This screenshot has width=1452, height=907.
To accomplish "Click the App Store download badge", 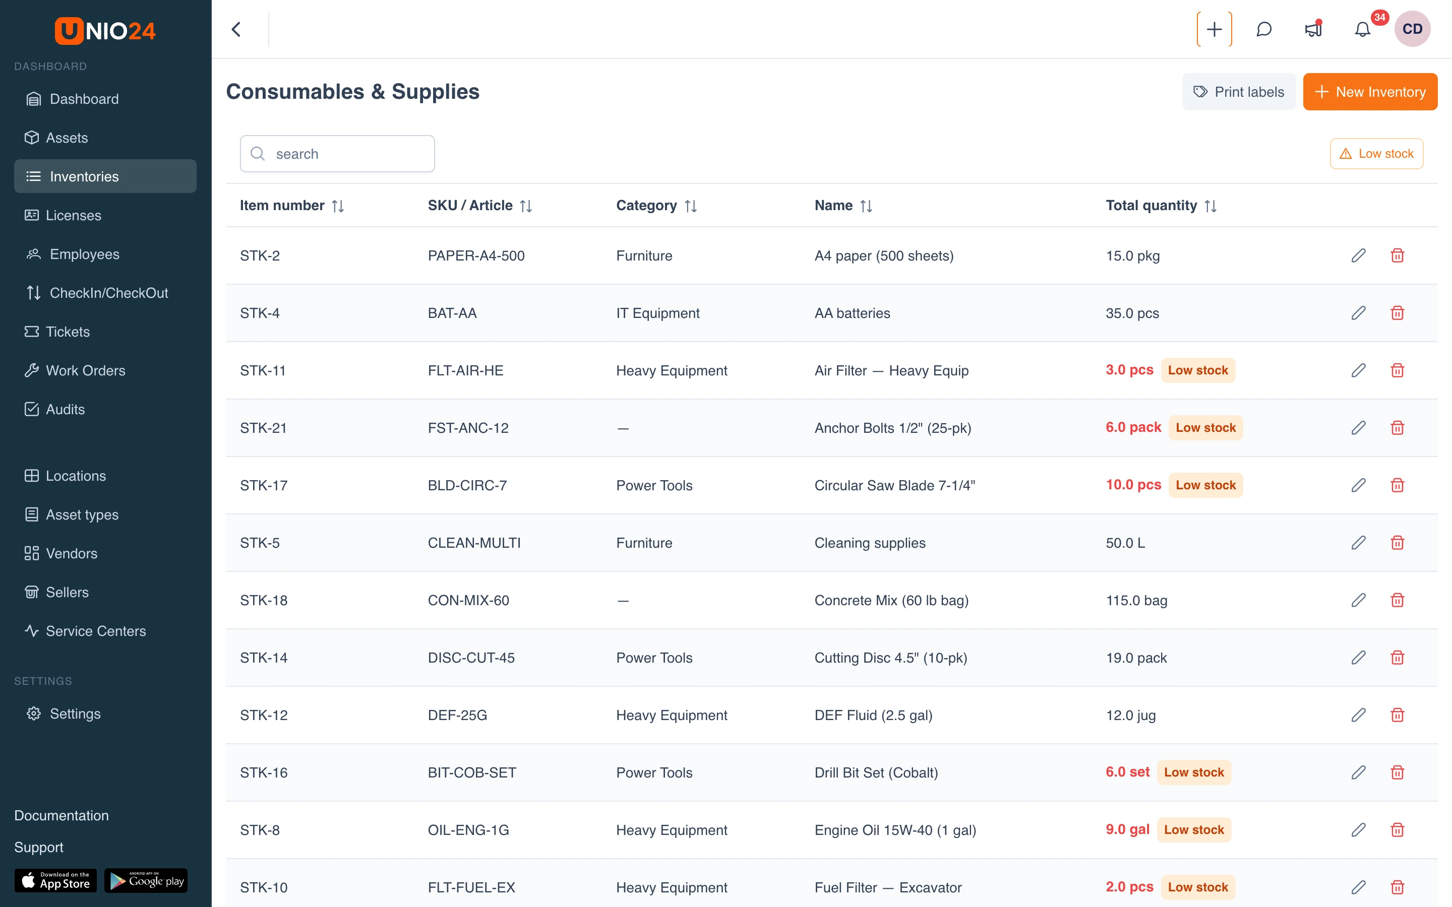I will pos(55,880).
